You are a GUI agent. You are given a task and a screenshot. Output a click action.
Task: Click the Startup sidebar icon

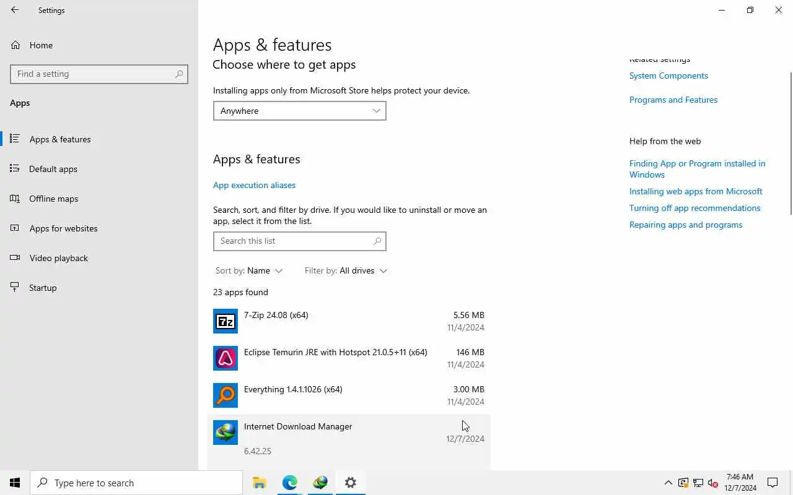pyautogui.click(x=15, y=287)
